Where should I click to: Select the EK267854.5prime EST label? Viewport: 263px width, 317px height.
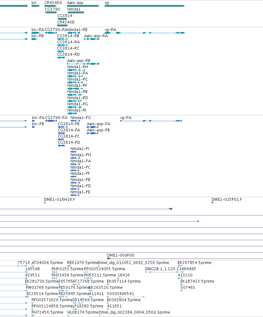(194, 263)
